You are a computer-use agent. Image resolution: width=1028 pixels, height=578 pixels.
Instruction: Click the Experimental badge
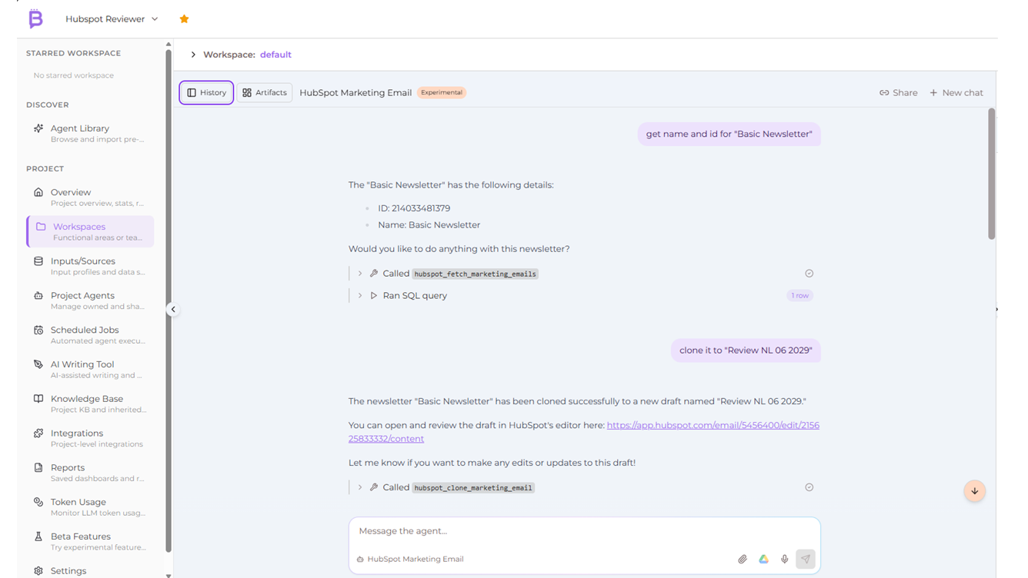click(442, 92)
